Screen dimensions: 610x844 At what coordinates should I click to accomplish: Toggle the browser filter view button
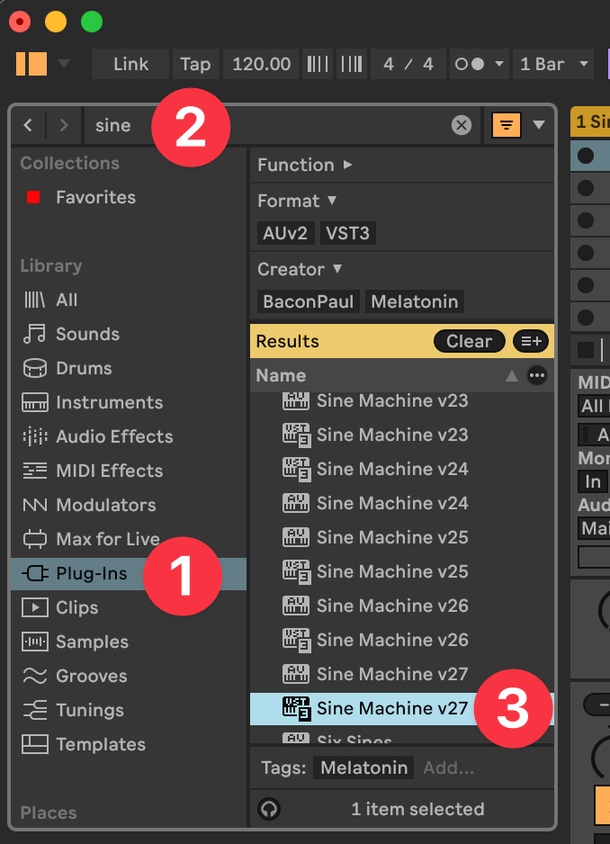click(x=507, y=125)
